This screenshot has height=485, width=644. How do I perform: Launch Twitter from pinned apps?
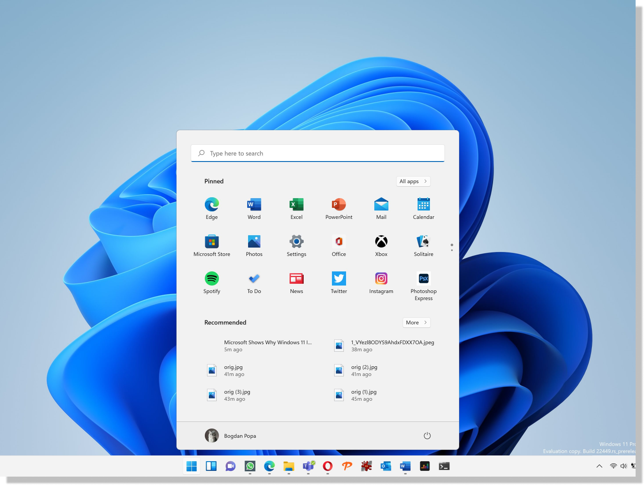(339, 282)
